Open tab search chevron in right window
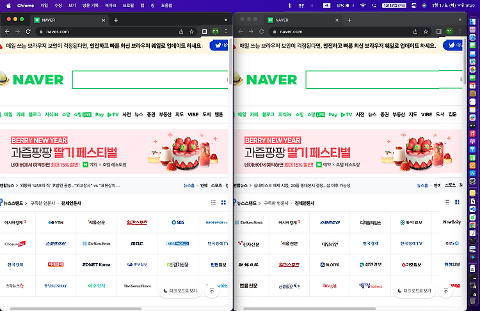Image resolution: width=480 pixels, height=311 pixels. coord(460,20)
